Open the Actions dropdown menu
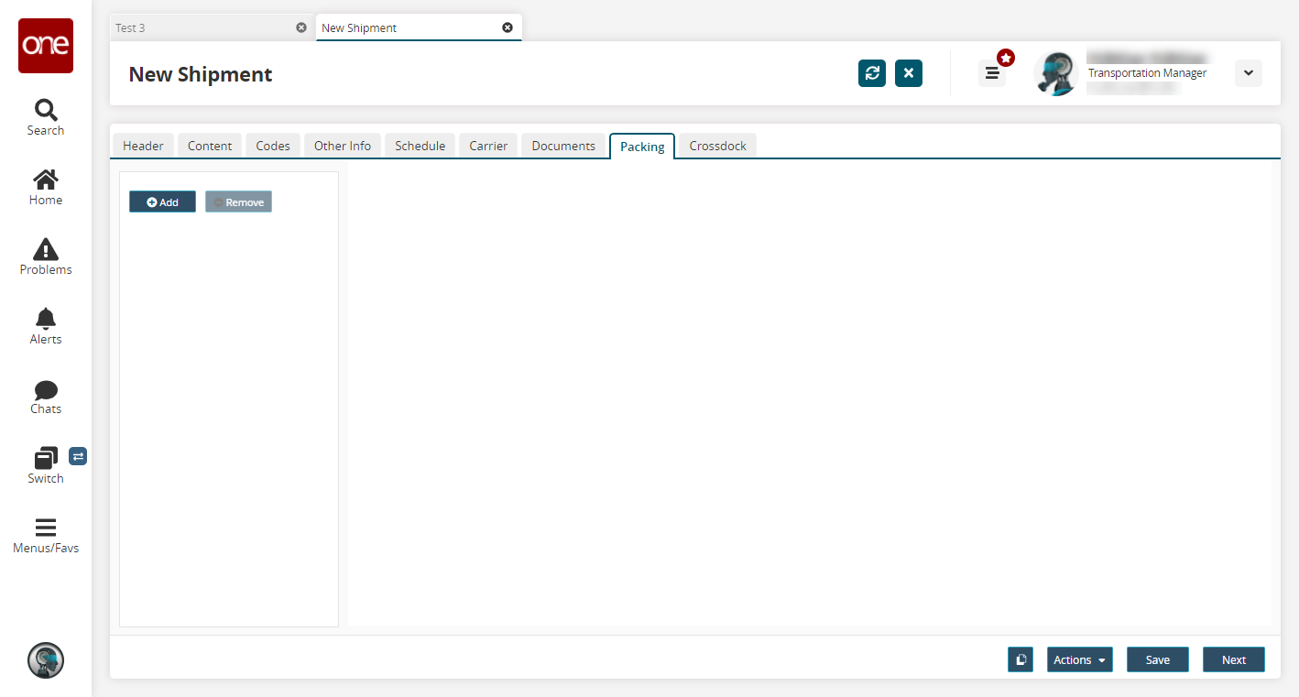This screenshot has height=697, width=1299. [x=1080, y=659]
